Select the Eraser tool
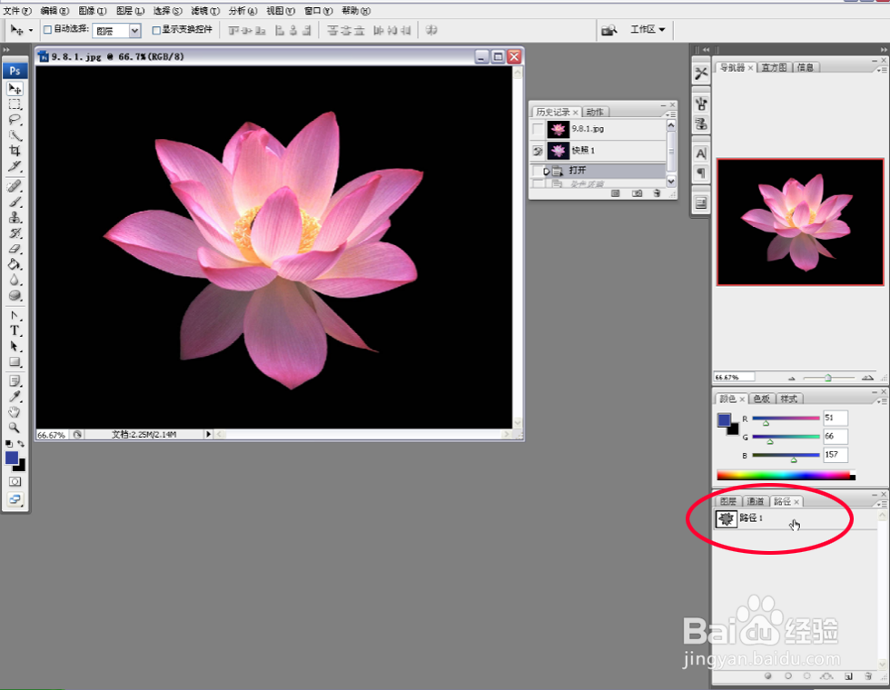 click(15, 249)
